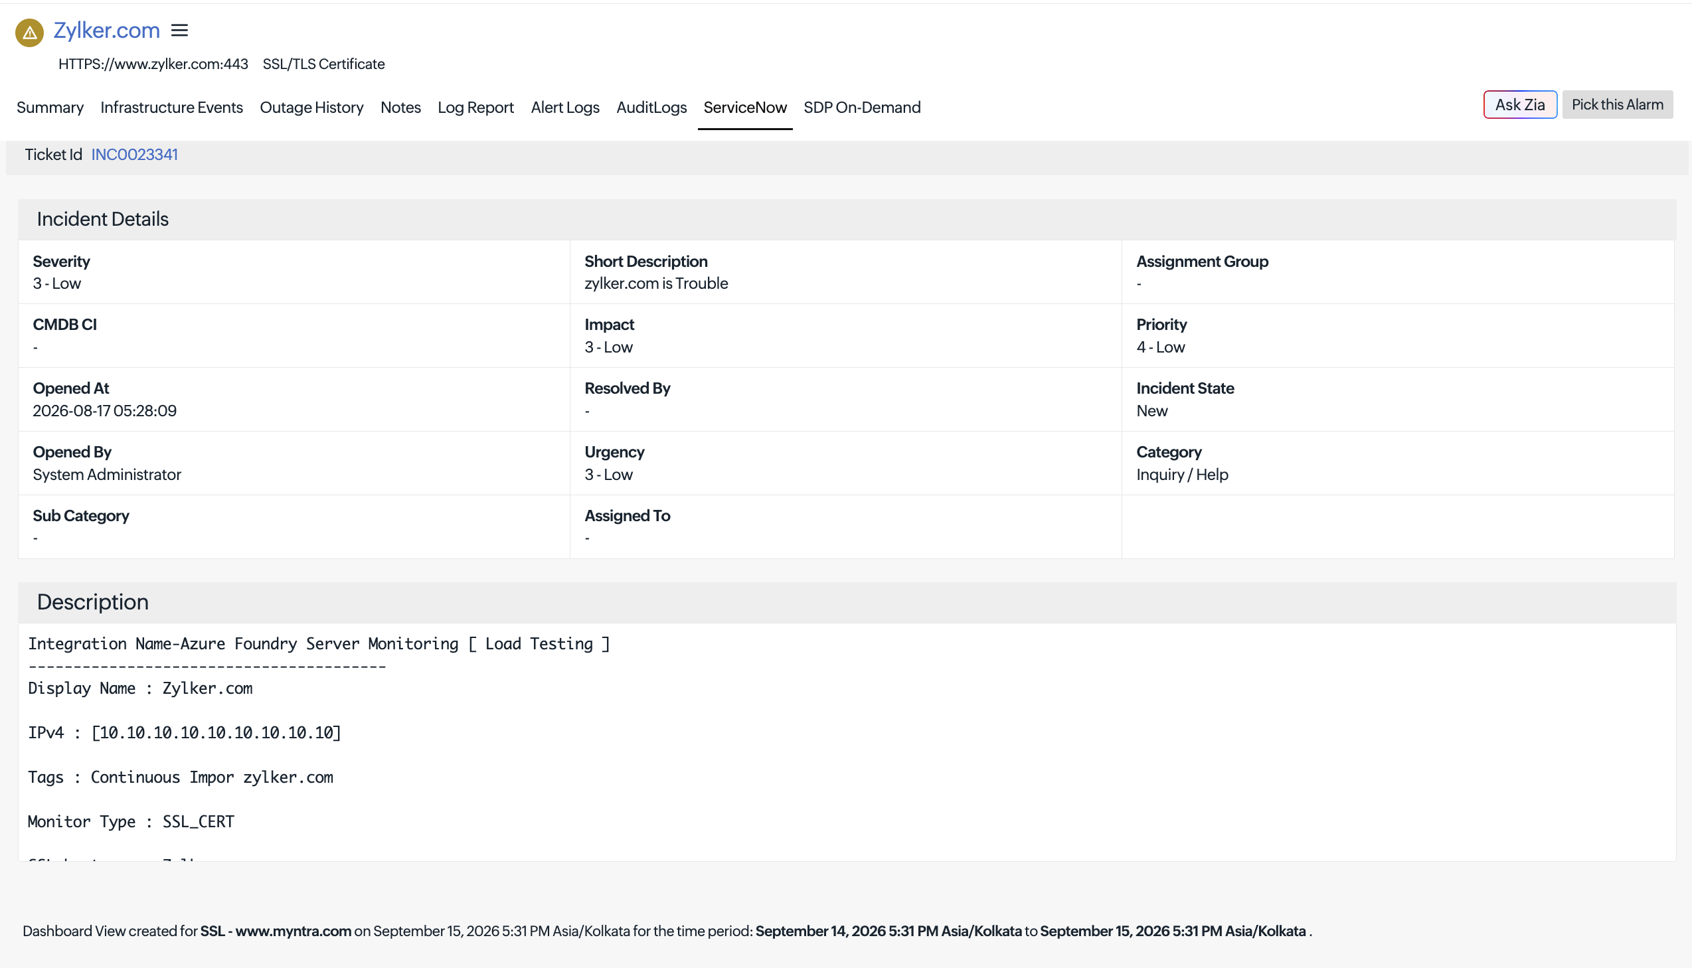The width and height of the screenshot is (1692, 968).
Task: Click the Resolved By label
Action: [x=628, y=388]
